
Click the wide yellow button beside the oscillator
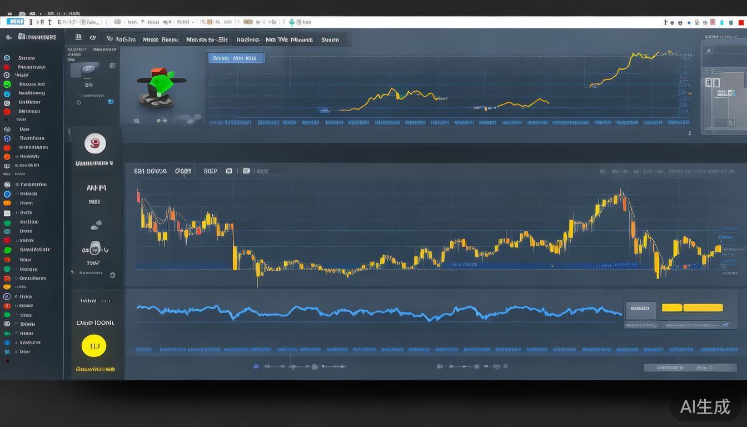click(x=703, y=307)
